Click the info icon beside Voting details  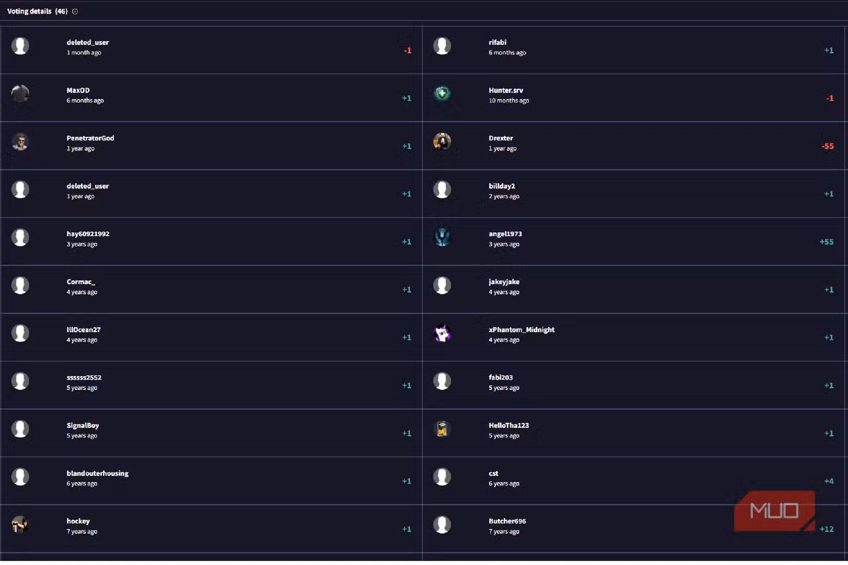click(x=75, y=11)
